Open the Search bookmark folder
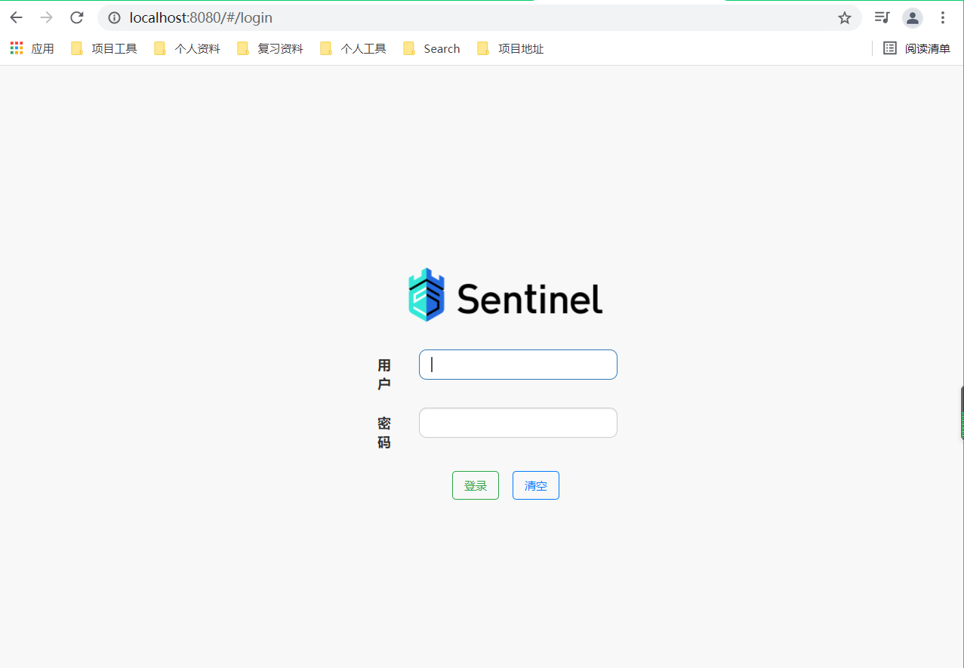Image resolution: width=964 pixels, height=668 pixels. 432,48
